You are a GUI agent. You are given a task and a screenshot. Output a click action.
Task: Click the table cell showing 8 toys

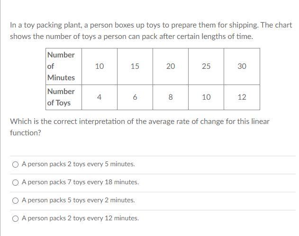[x=171, y=97]
